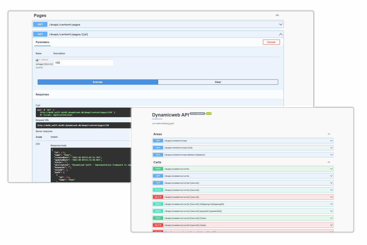Image resolution: width=367 pixels, height=245 pixels.
Task: Click the GET badge on /dwapi/content/pages/{id}
Action: point(40,34)
